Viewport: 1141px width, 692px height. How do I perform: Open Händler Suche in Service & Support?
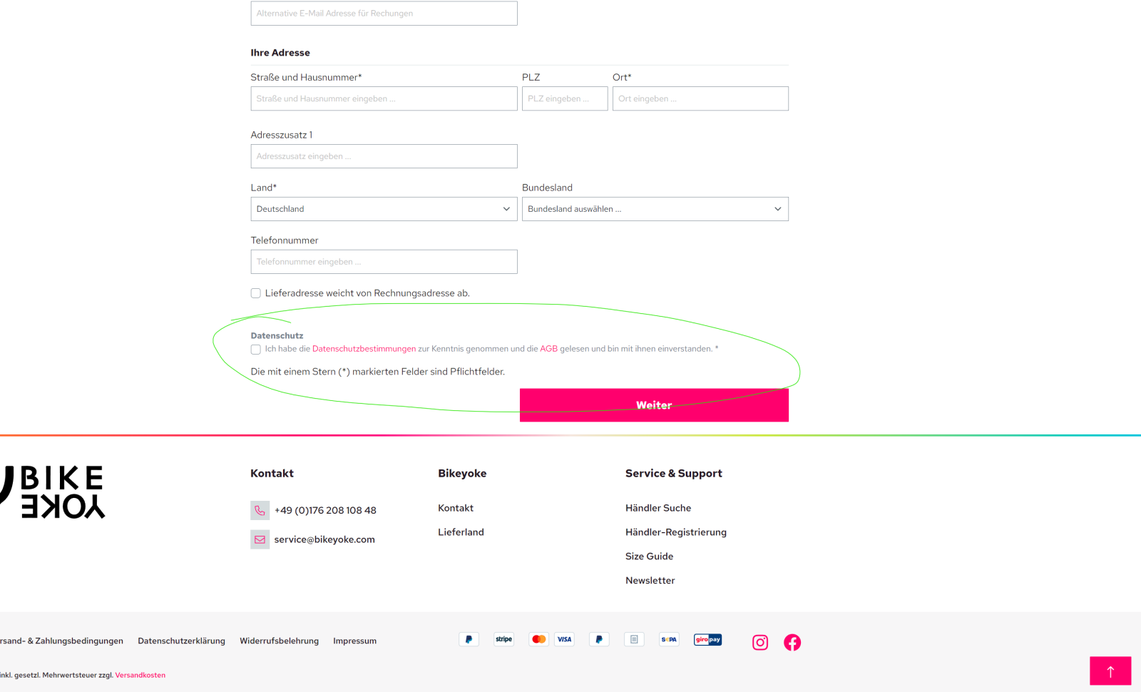coord(658,508)
